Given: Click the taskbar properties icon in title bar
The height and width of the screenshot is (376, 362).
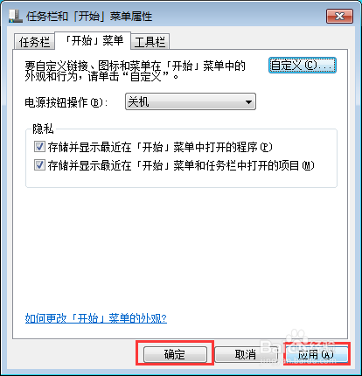Looking at the screenshot, I should (16, 16).
